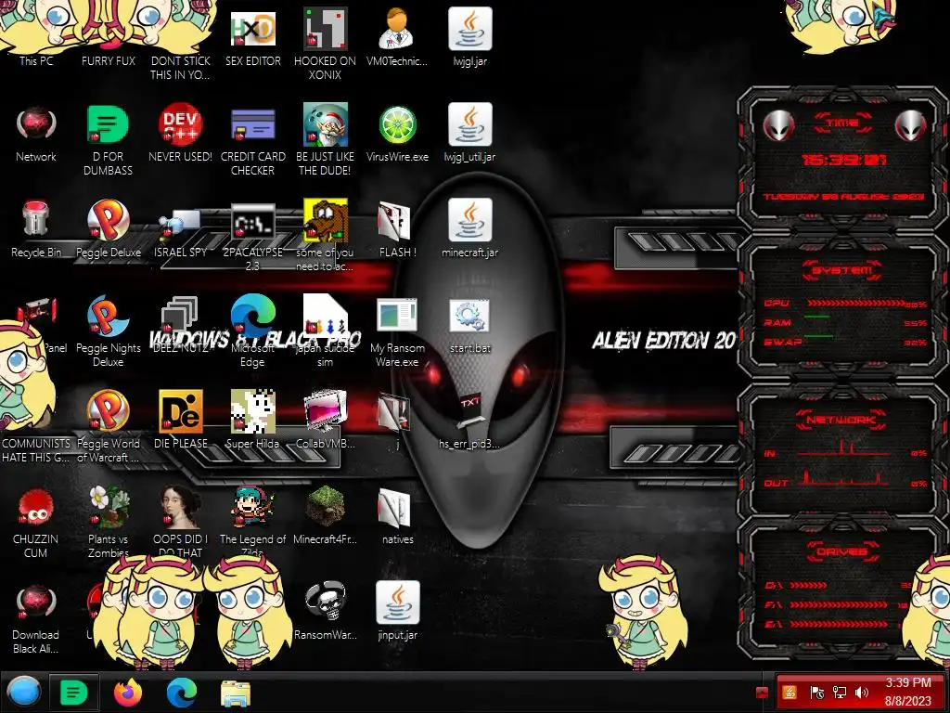Select the japan suicide sim file
Screen dimensions: 950x713
pos(325,331)
